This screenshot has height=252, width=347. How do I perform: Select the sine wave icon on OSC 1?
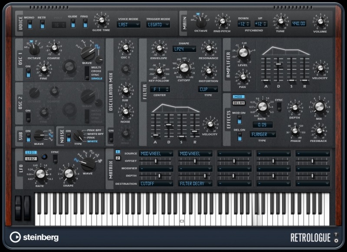78,46
